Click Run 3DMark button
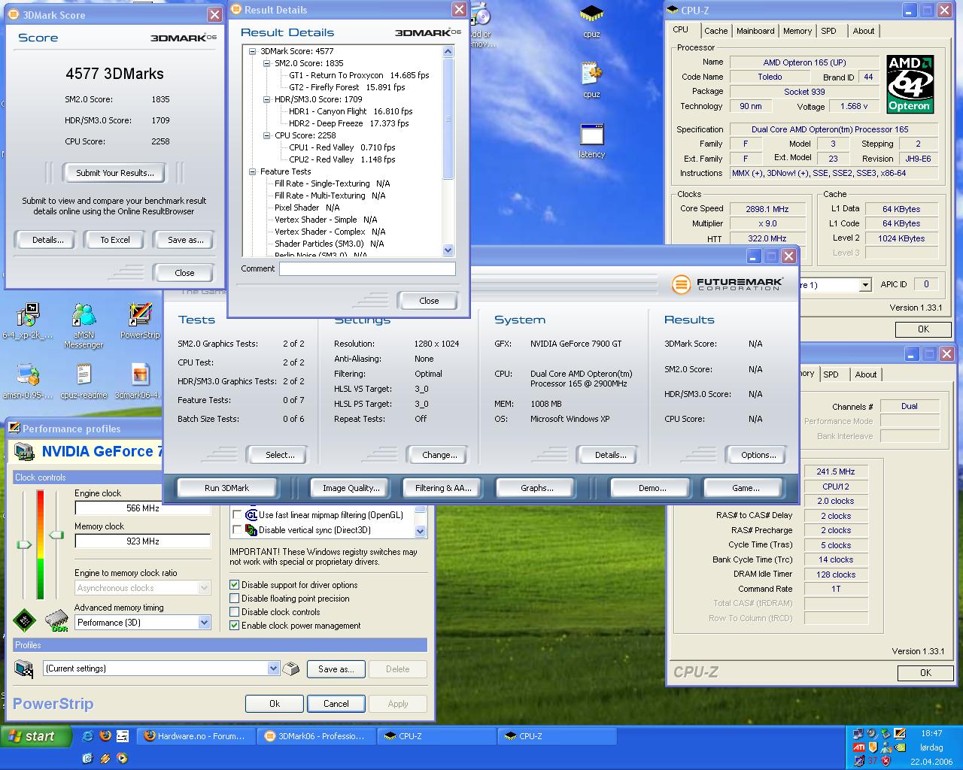963x770 pixels. pyautogui.click(x=226, y=488)
